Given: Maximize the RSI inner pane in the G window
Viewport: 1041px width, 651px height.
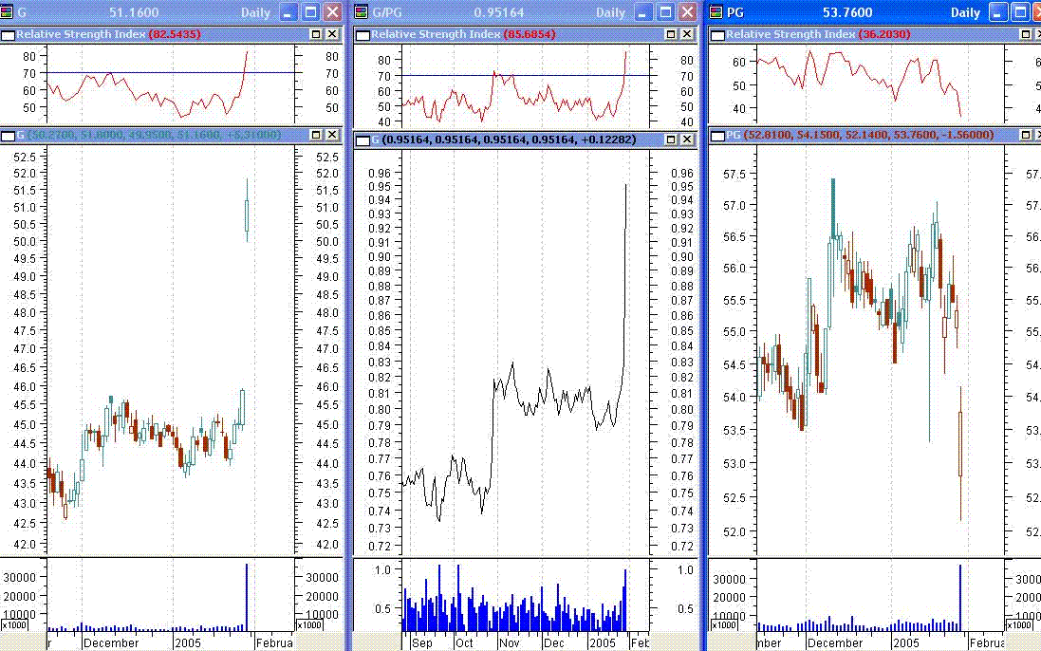Looking at the screenshot, I should [x=317, y=34].
